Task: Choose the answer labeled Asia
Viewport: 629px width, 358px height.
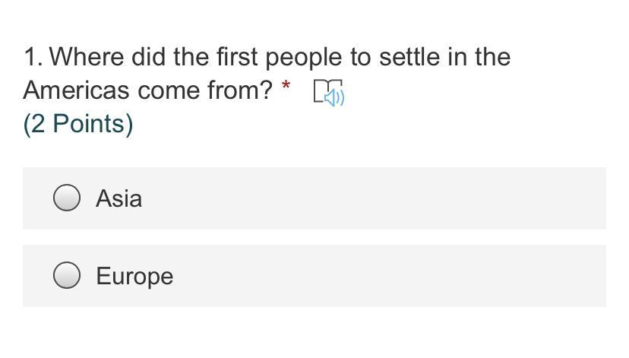Action: (x=119, y=199)
